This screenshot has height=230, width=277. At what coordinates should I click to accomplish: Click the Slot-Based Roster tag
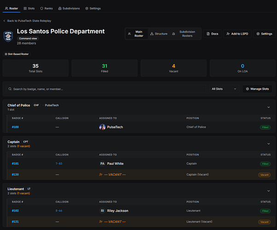(x=17, y=54)
